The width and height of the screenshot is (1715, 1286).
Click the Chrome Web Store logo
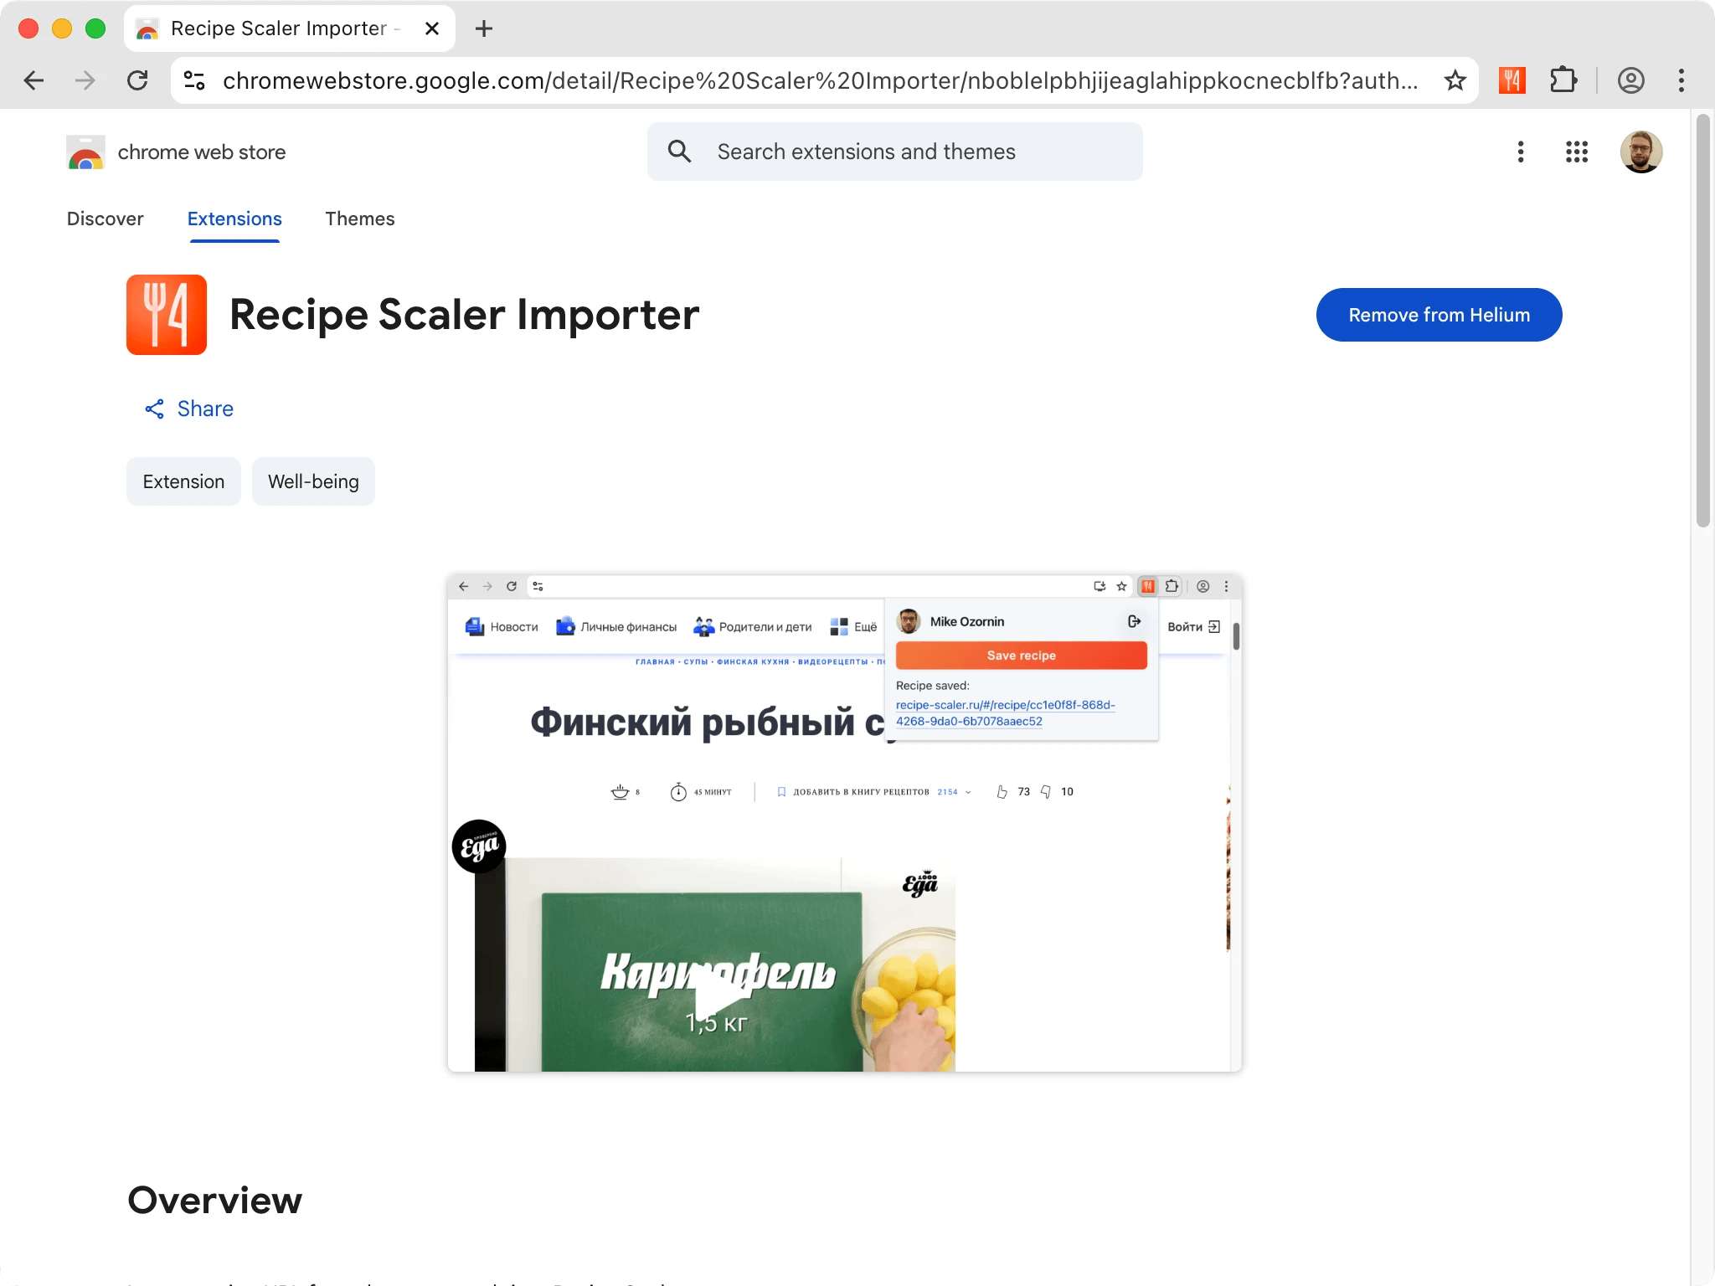(85, 152)
